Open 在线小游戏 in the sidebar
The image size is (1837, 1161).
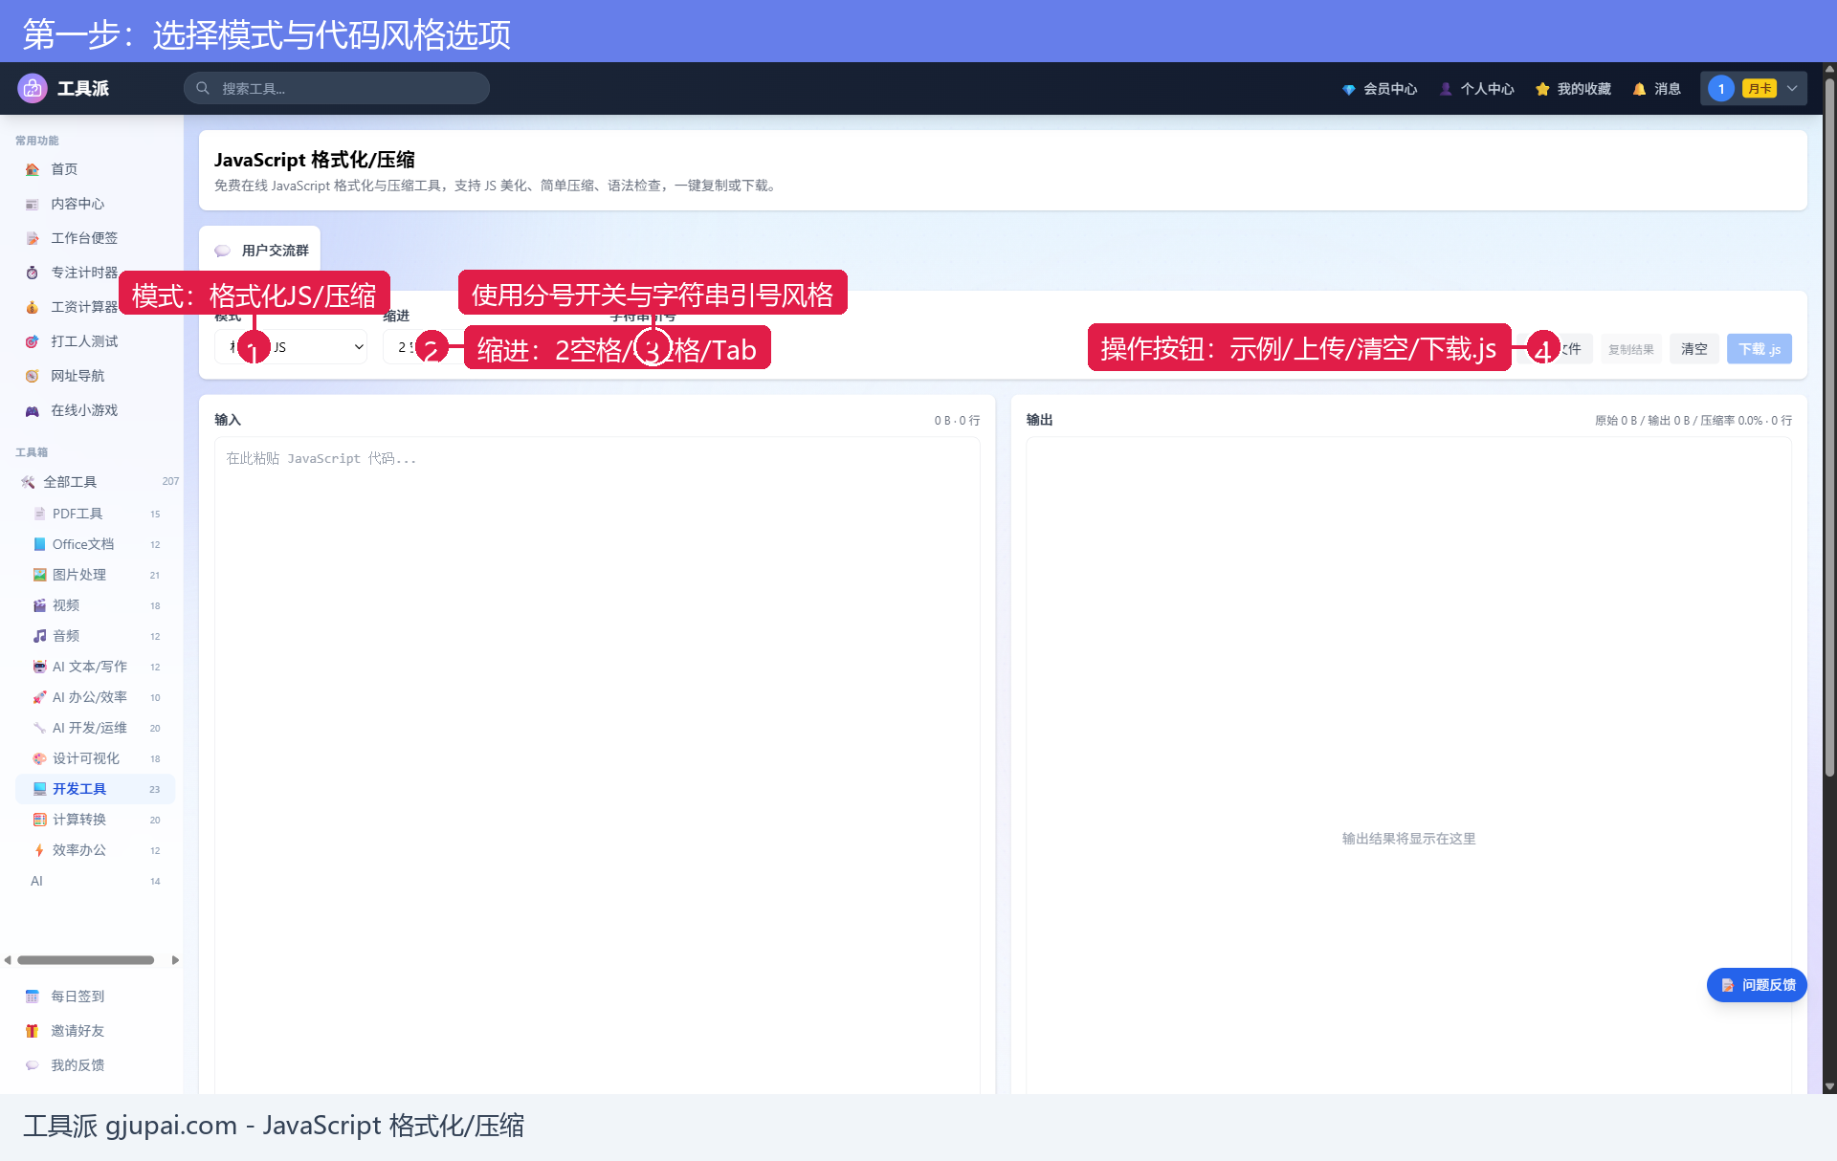[84, 410]
